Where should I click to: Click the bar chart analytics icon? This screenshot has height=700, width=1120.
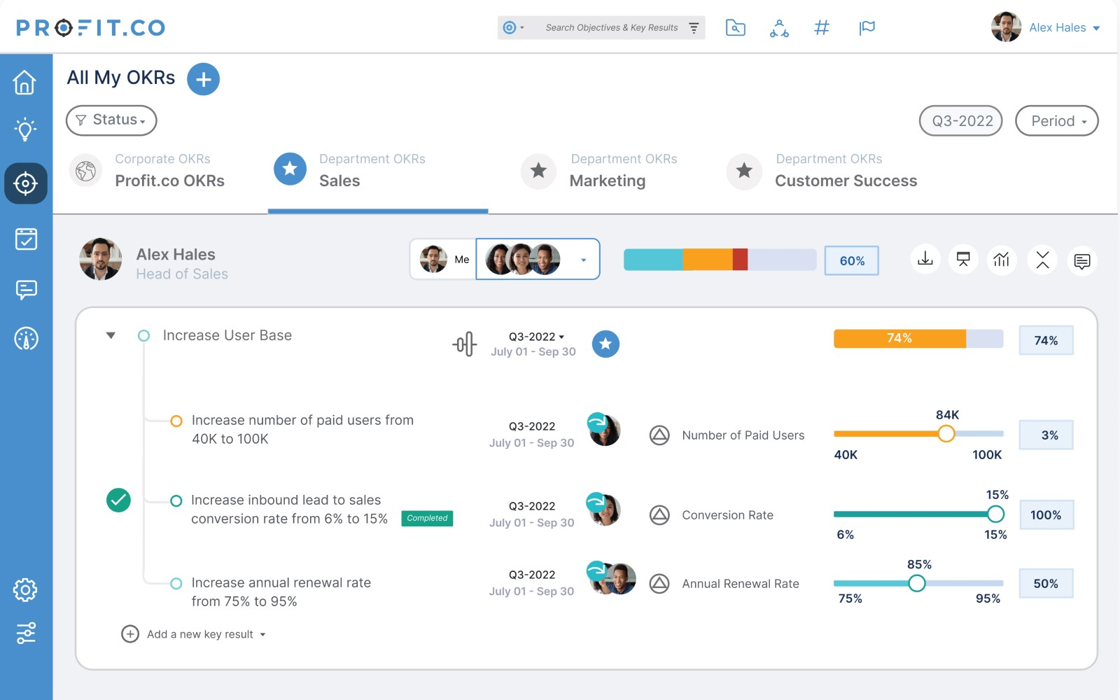click(1002, 260)
